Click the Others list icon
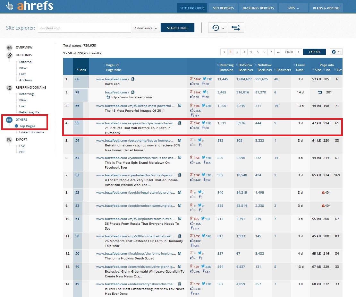The width and height of the screenshot is (356, 297). (x=9, y=120)
